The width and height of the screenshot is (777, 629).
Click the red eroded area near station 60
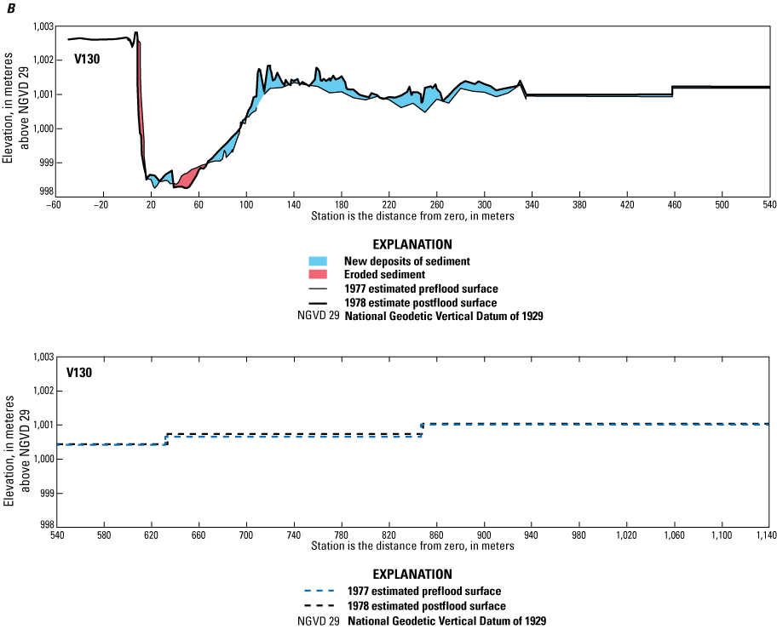[189, 176]
